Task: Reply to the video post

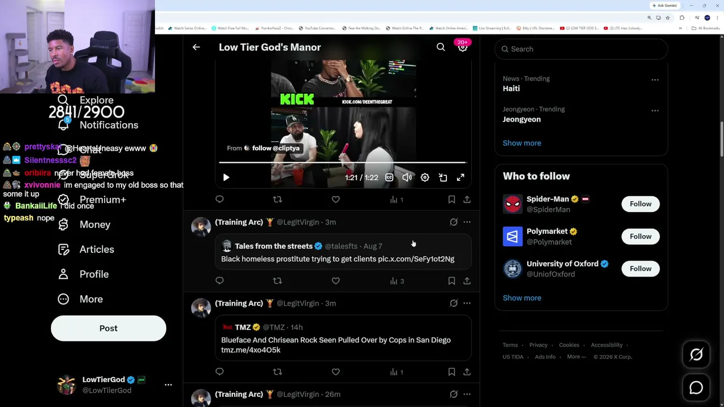Action: [x=219, y=200]
